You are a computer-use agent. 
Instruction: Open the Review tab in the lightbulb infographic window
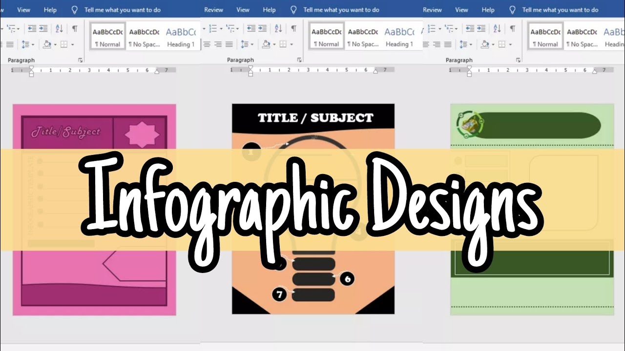(x=213, y=10)
